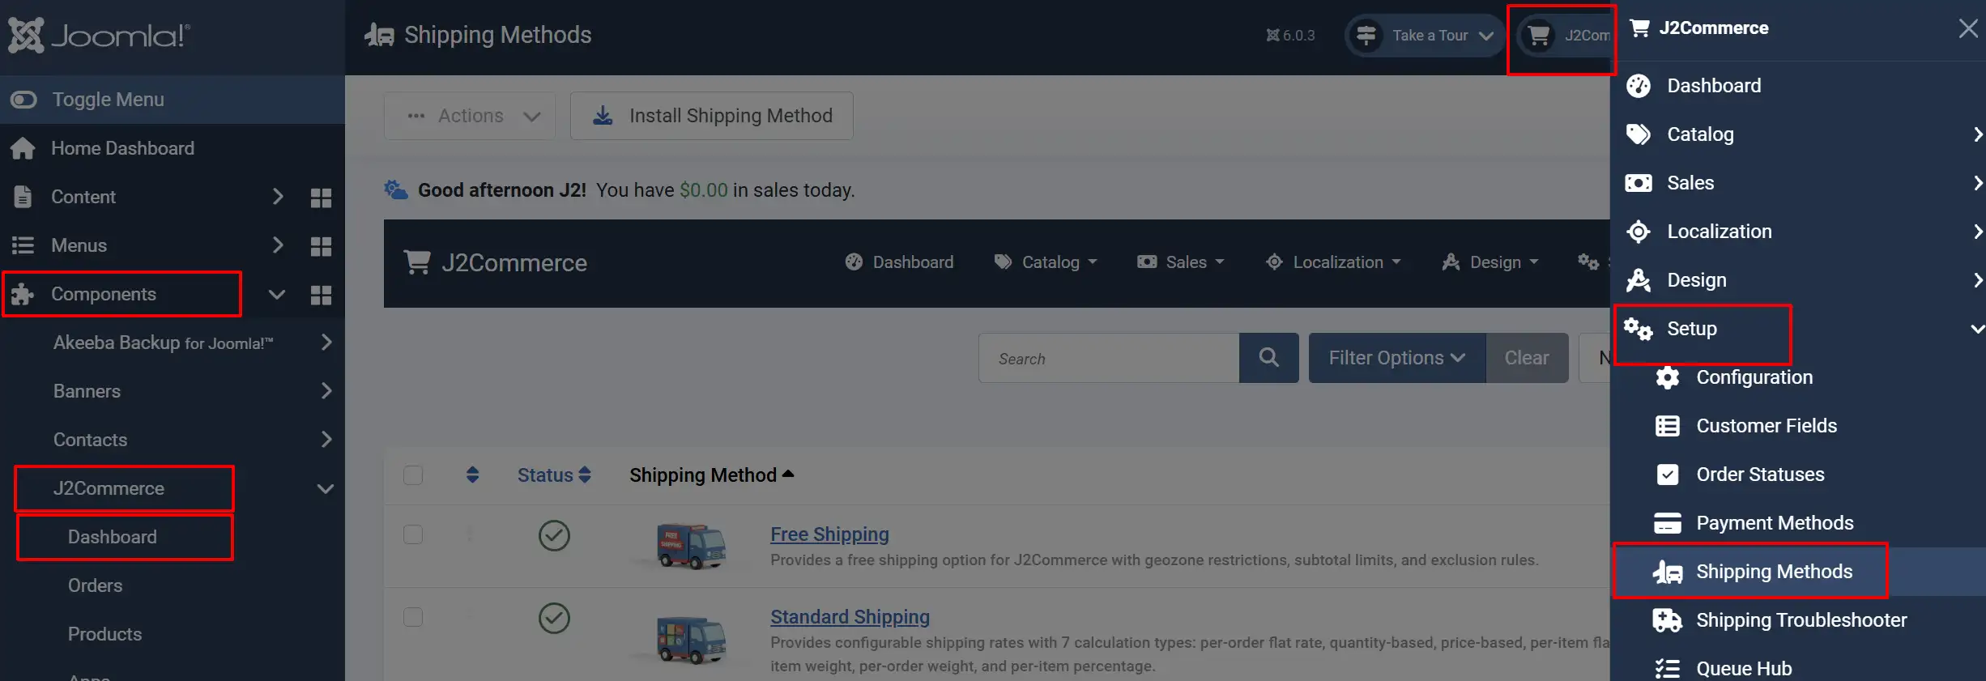Screen dimensions: 1986x681
Task: Click the Home Dashboard house icon
Action: click(x=23, y=148)
